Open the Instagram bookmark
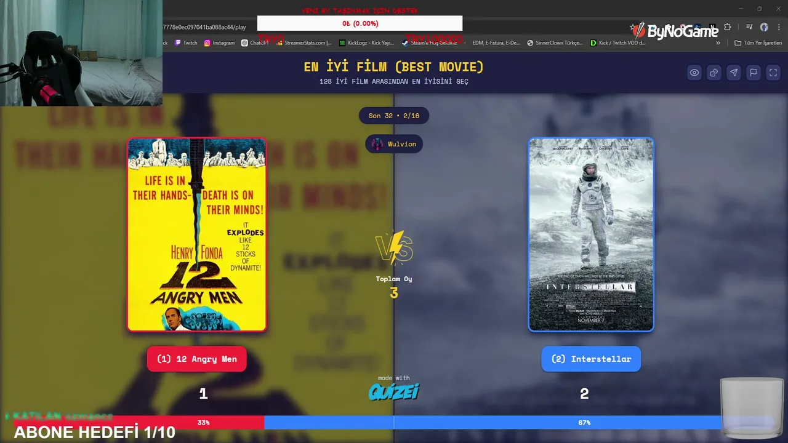788x443 pixels. click(219, 43)
